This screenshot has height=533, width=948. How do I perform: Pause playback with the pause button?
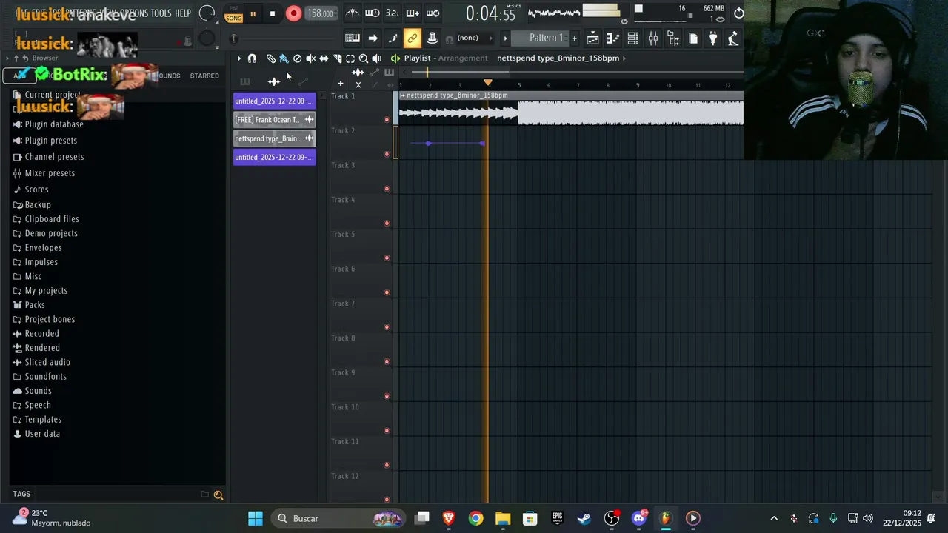coord(253,13)
